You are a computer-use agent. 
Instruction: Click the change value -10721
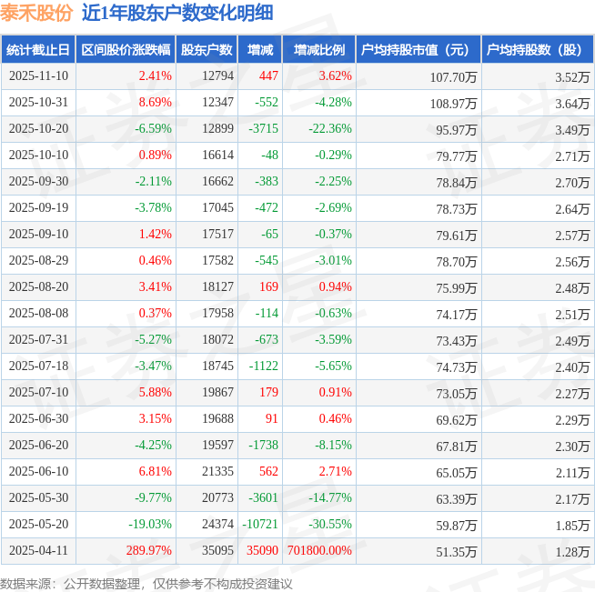click(x=260, y=524)
